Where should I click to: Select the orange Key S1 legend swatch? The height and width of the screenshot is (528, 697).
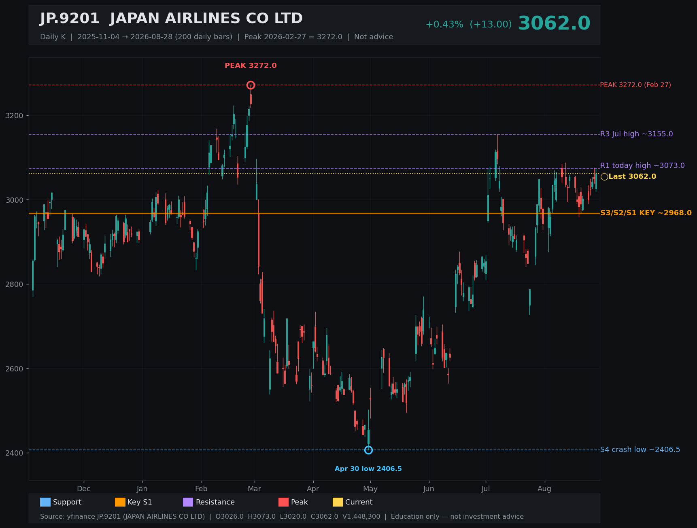tap(120, 502)
